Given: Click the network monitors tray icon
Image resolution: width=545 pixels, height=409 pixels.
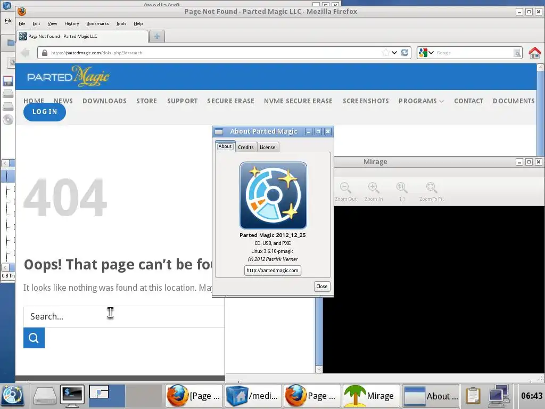Looking at the screenshot, I should (x=499, y=396).
